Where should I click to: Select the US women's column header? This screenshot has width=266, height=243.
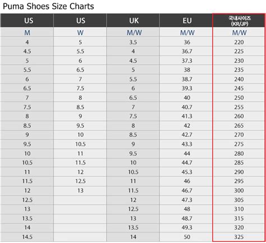coord(80,21)
